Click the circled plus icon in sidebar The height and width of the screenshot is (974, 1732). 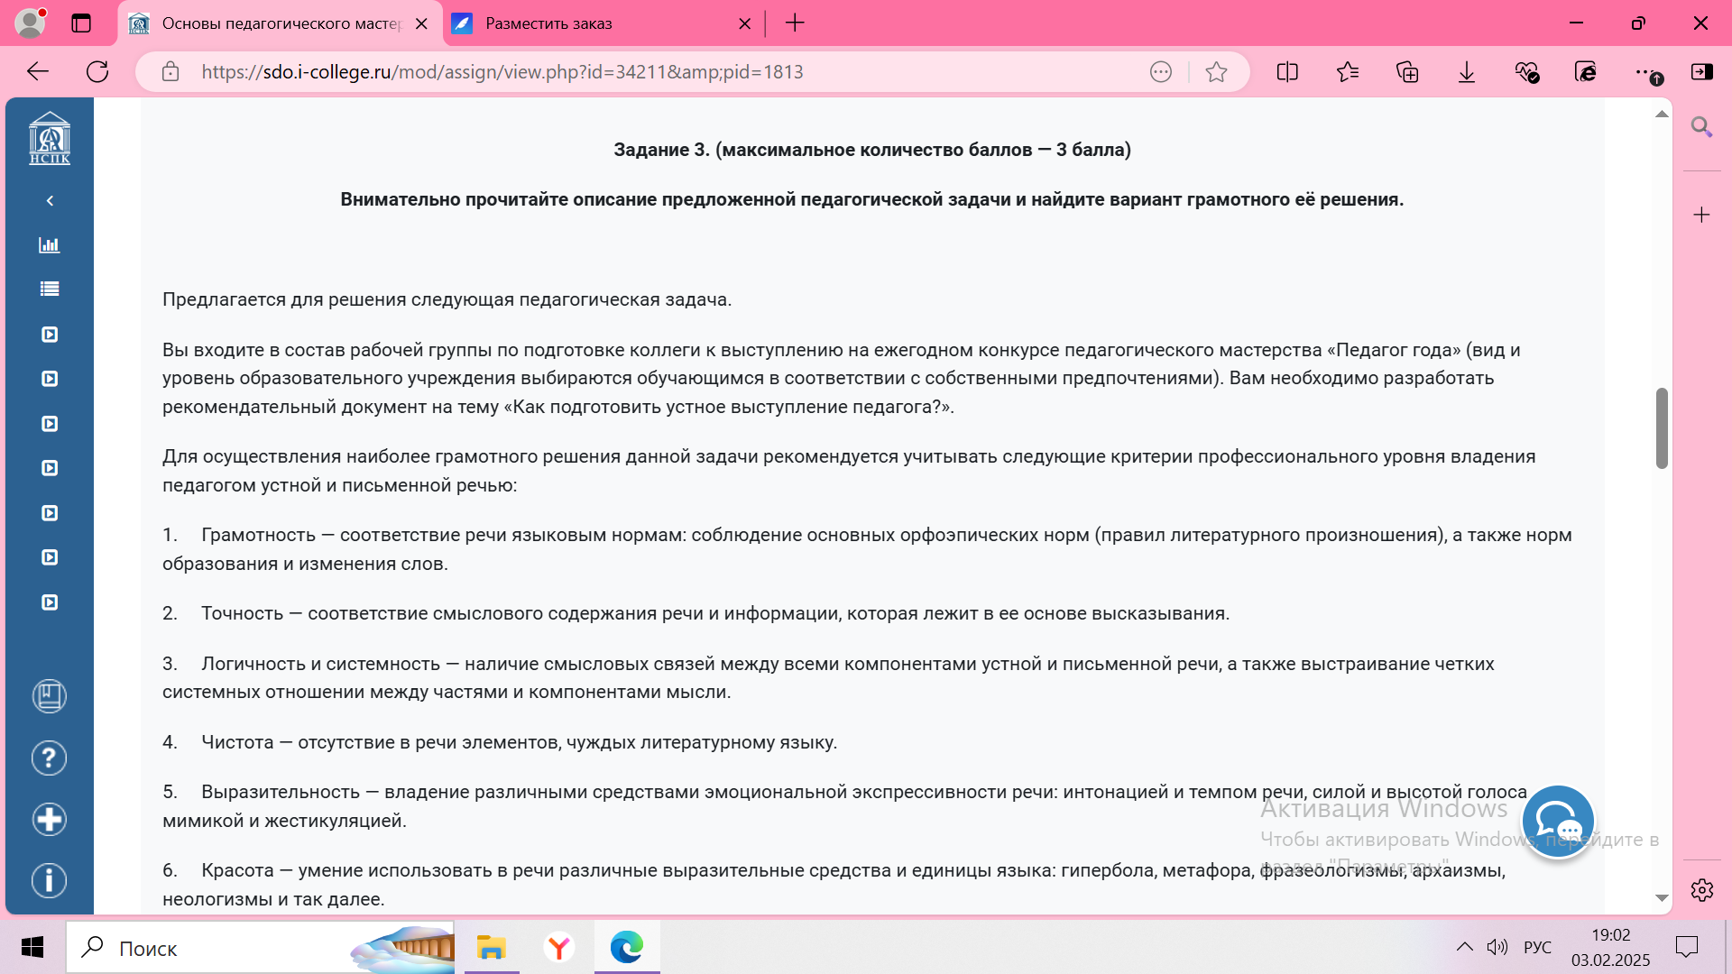[50, 819]
